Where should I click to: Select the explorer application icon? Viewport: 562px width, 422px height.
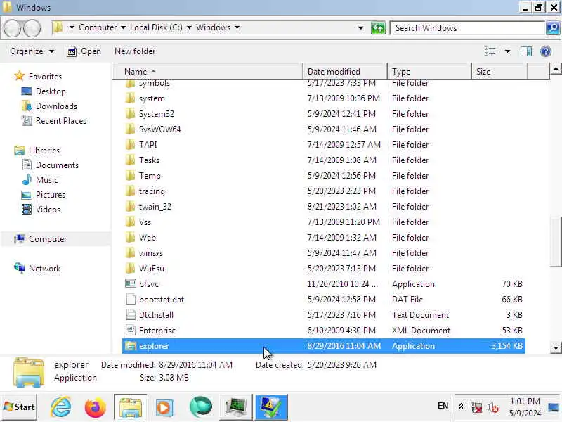pyautogui.click(x=131, y=346)
